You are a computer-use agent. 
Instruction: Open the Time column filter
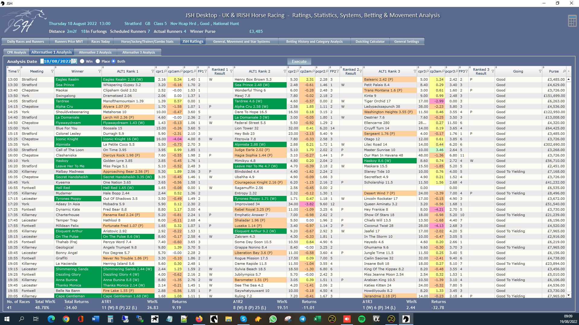click(x=18, y=71)
